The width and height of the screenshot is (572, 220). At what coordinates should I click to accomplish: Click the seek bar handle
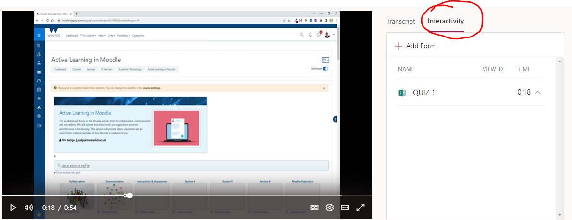129,196
